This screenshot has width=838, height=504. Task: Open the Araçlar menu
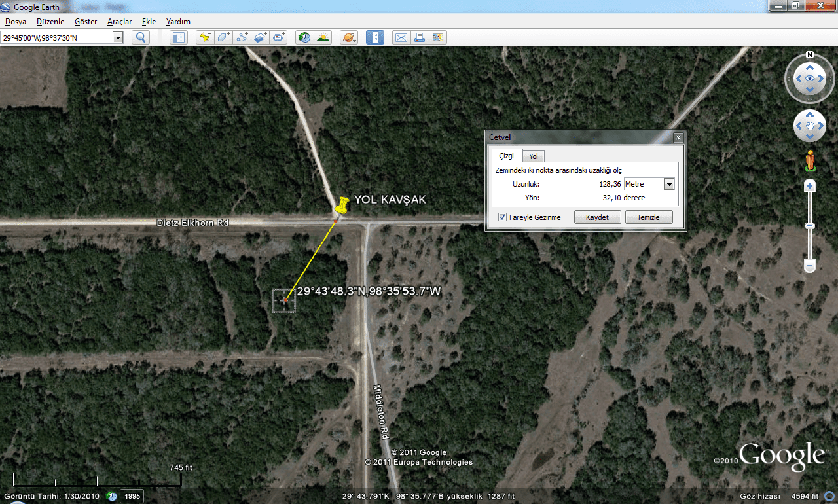pos(120,22)
